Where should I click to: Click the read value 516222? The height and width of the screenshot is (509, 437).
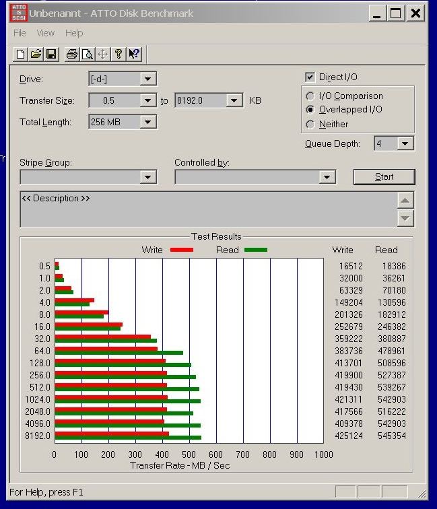391,411
